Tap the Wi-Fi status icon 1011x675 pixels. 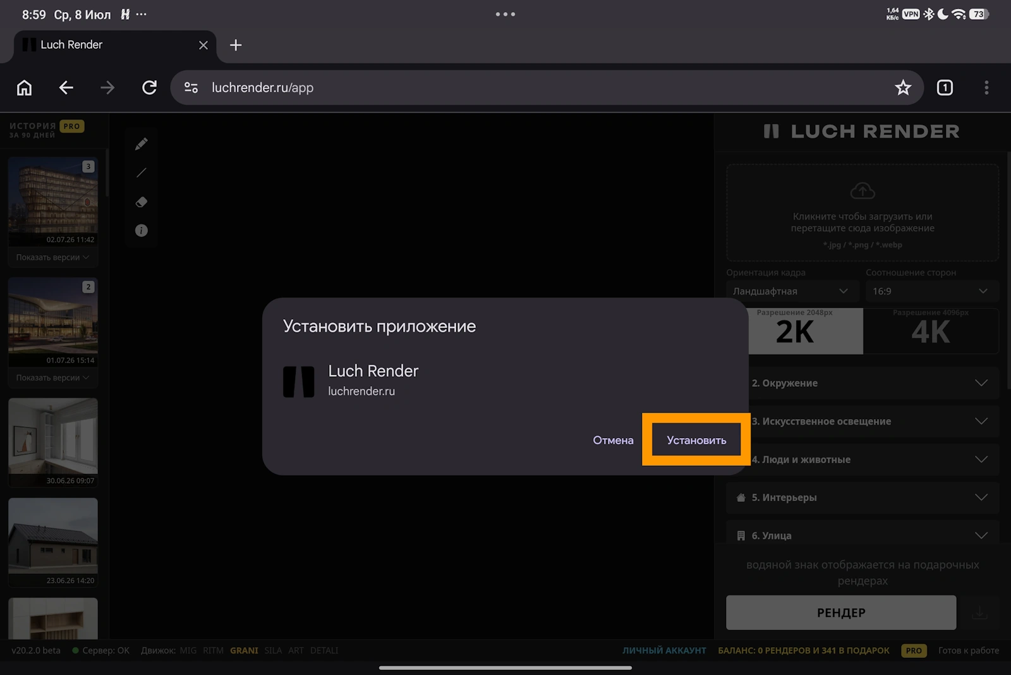pos(959,14)
